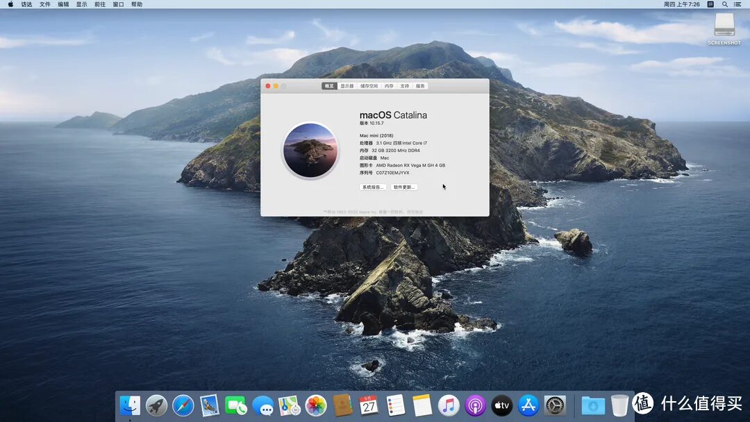The height and width of the screenshot is (422, 750).
Task: Select the 概览 tab
Action: 330,86
